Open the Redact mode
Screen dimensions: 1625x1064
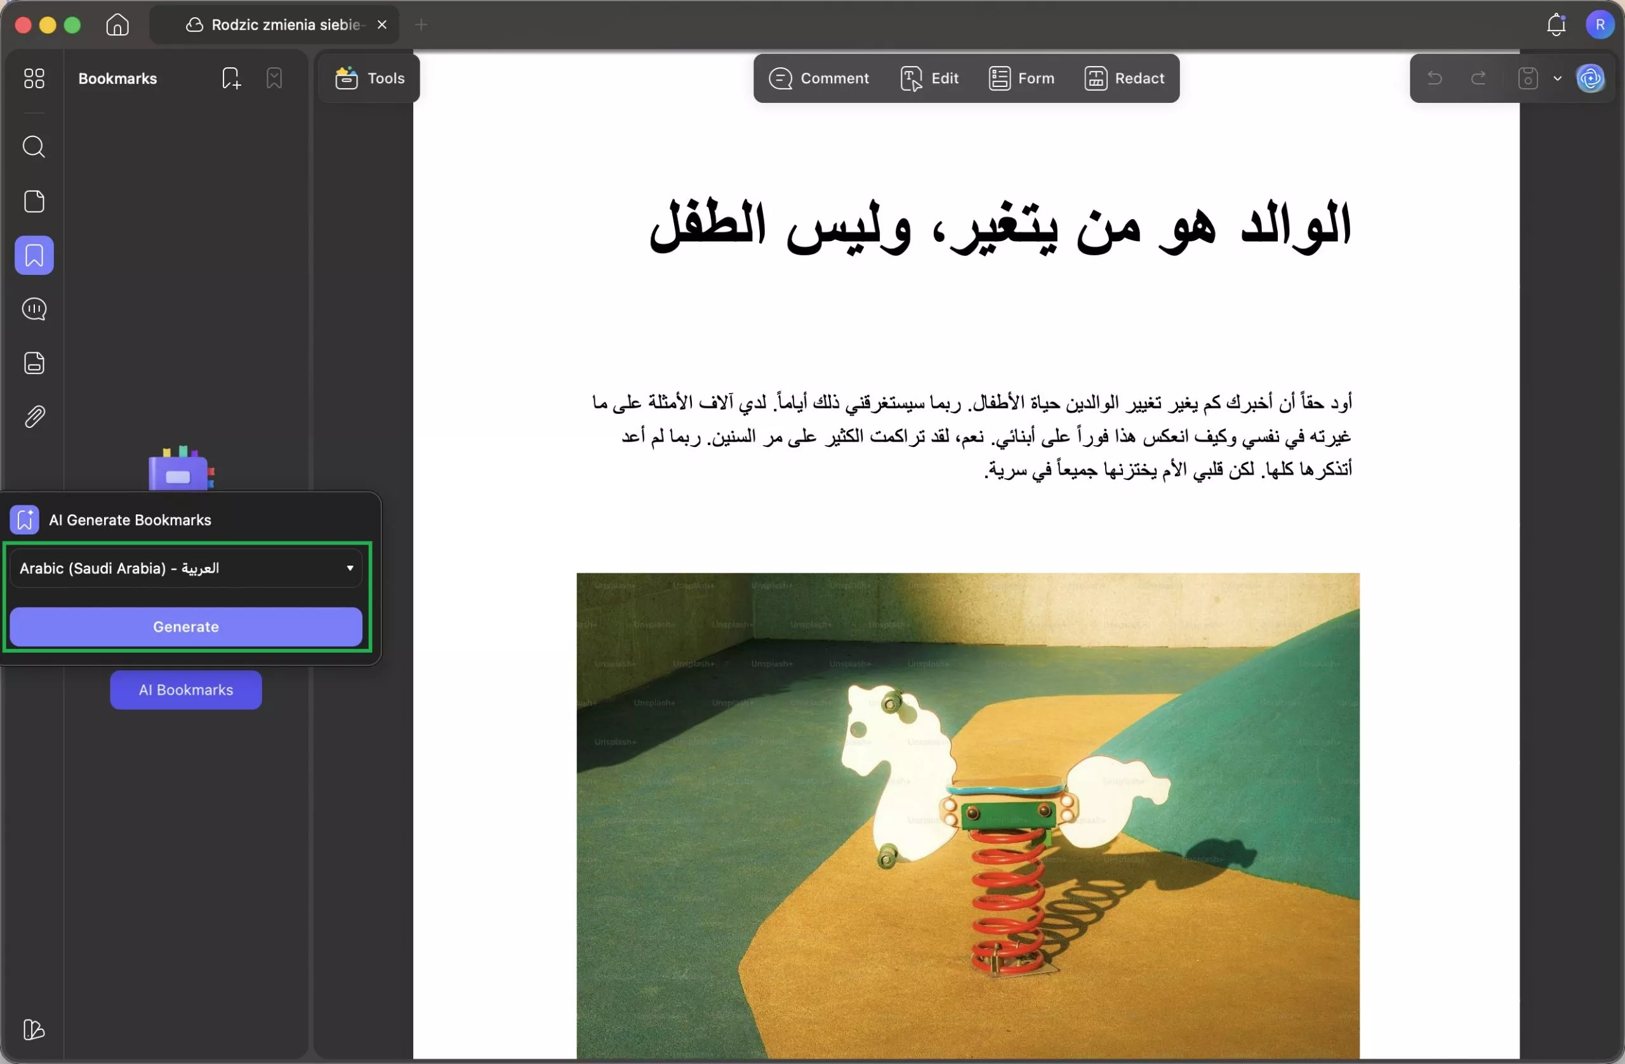click(1125, 79)
